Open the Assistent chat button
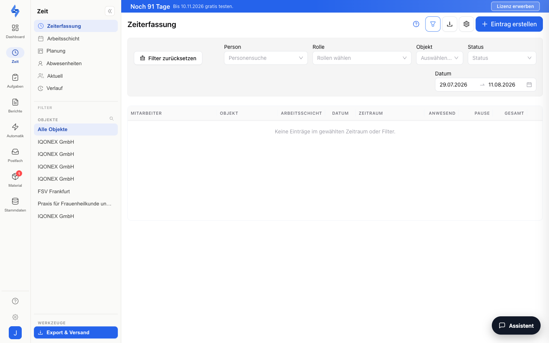Screen dimensions: 549x343 point(516,325)
